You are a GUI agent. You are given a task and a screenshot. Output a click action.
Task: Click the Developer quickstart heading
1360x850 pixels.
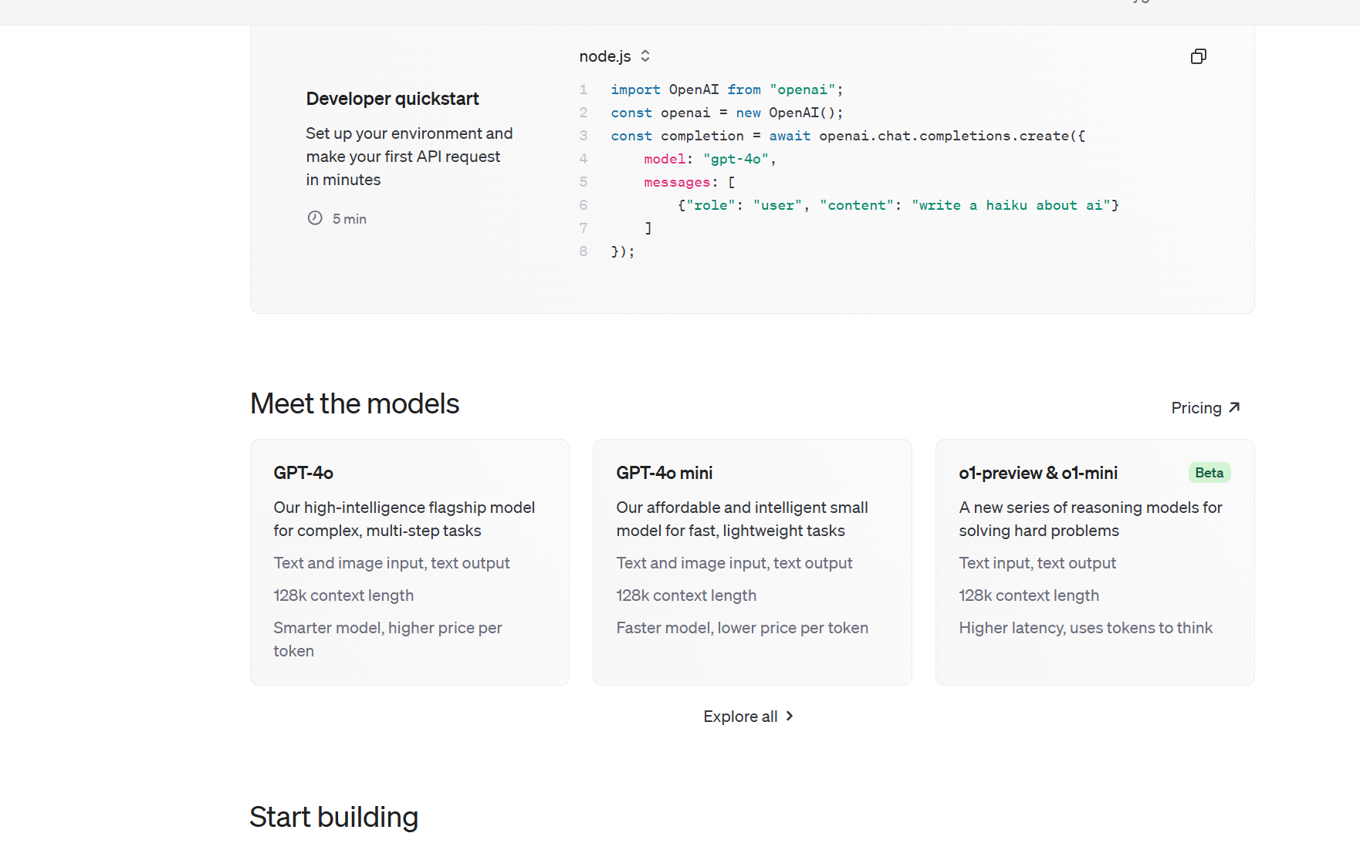(x=392, y=99)
